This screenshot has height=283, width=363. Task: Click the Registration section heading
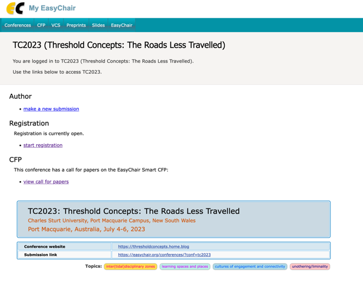(29, 123)
